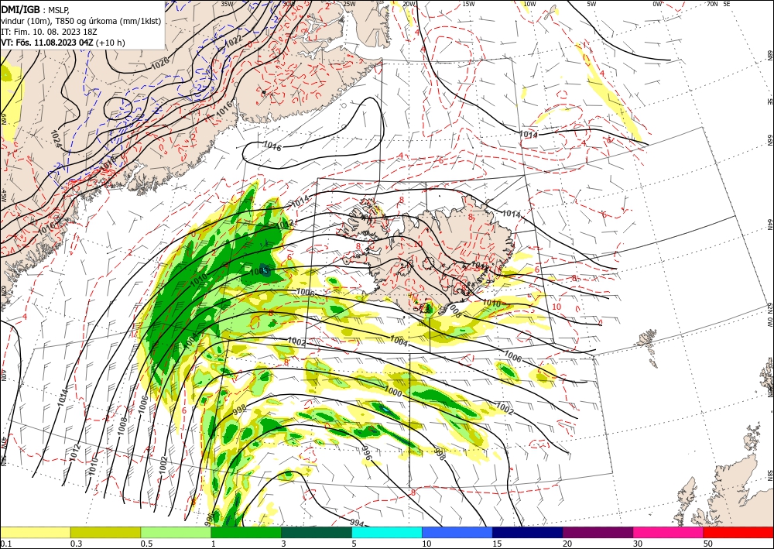
Task: Click the "30" legend value label
Action: click(x=637, y=544)
